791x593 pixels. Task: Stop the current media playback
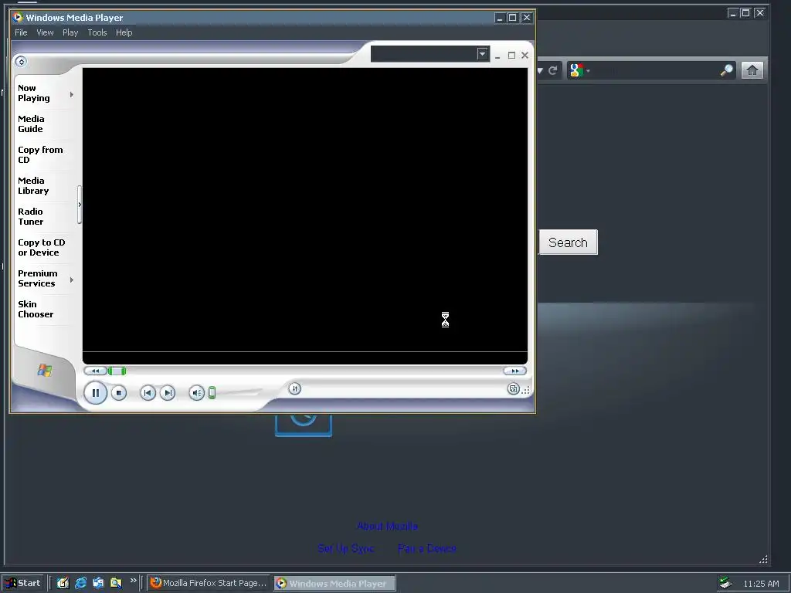coord(118,393)
